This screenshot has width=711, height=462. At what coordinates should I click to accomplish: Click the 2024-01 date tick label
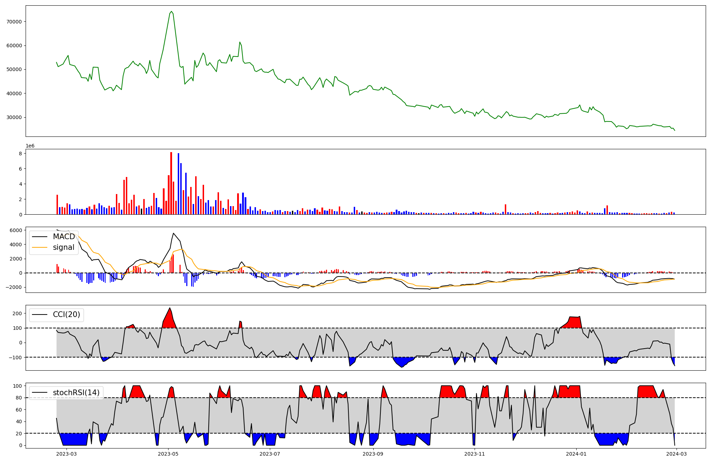coord(576,454)
